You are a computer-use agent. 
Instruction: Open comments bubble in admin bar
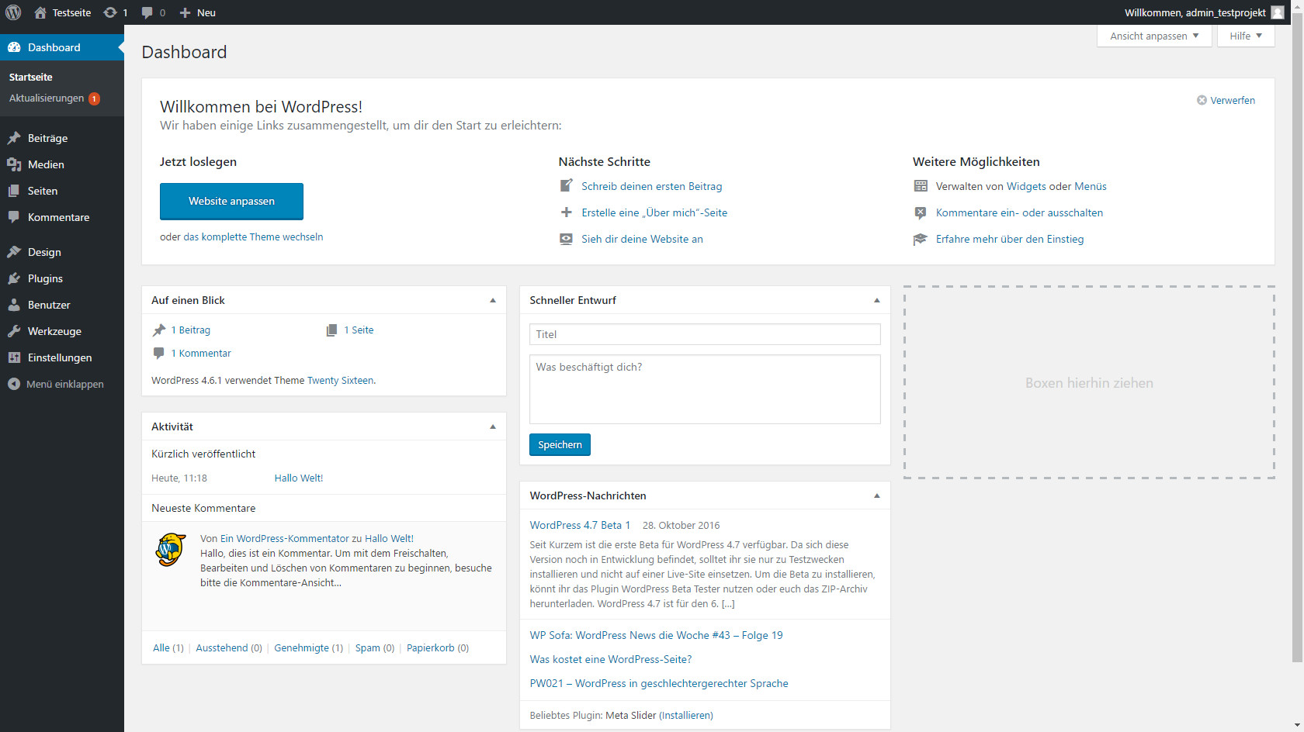(x=147, y=12)
